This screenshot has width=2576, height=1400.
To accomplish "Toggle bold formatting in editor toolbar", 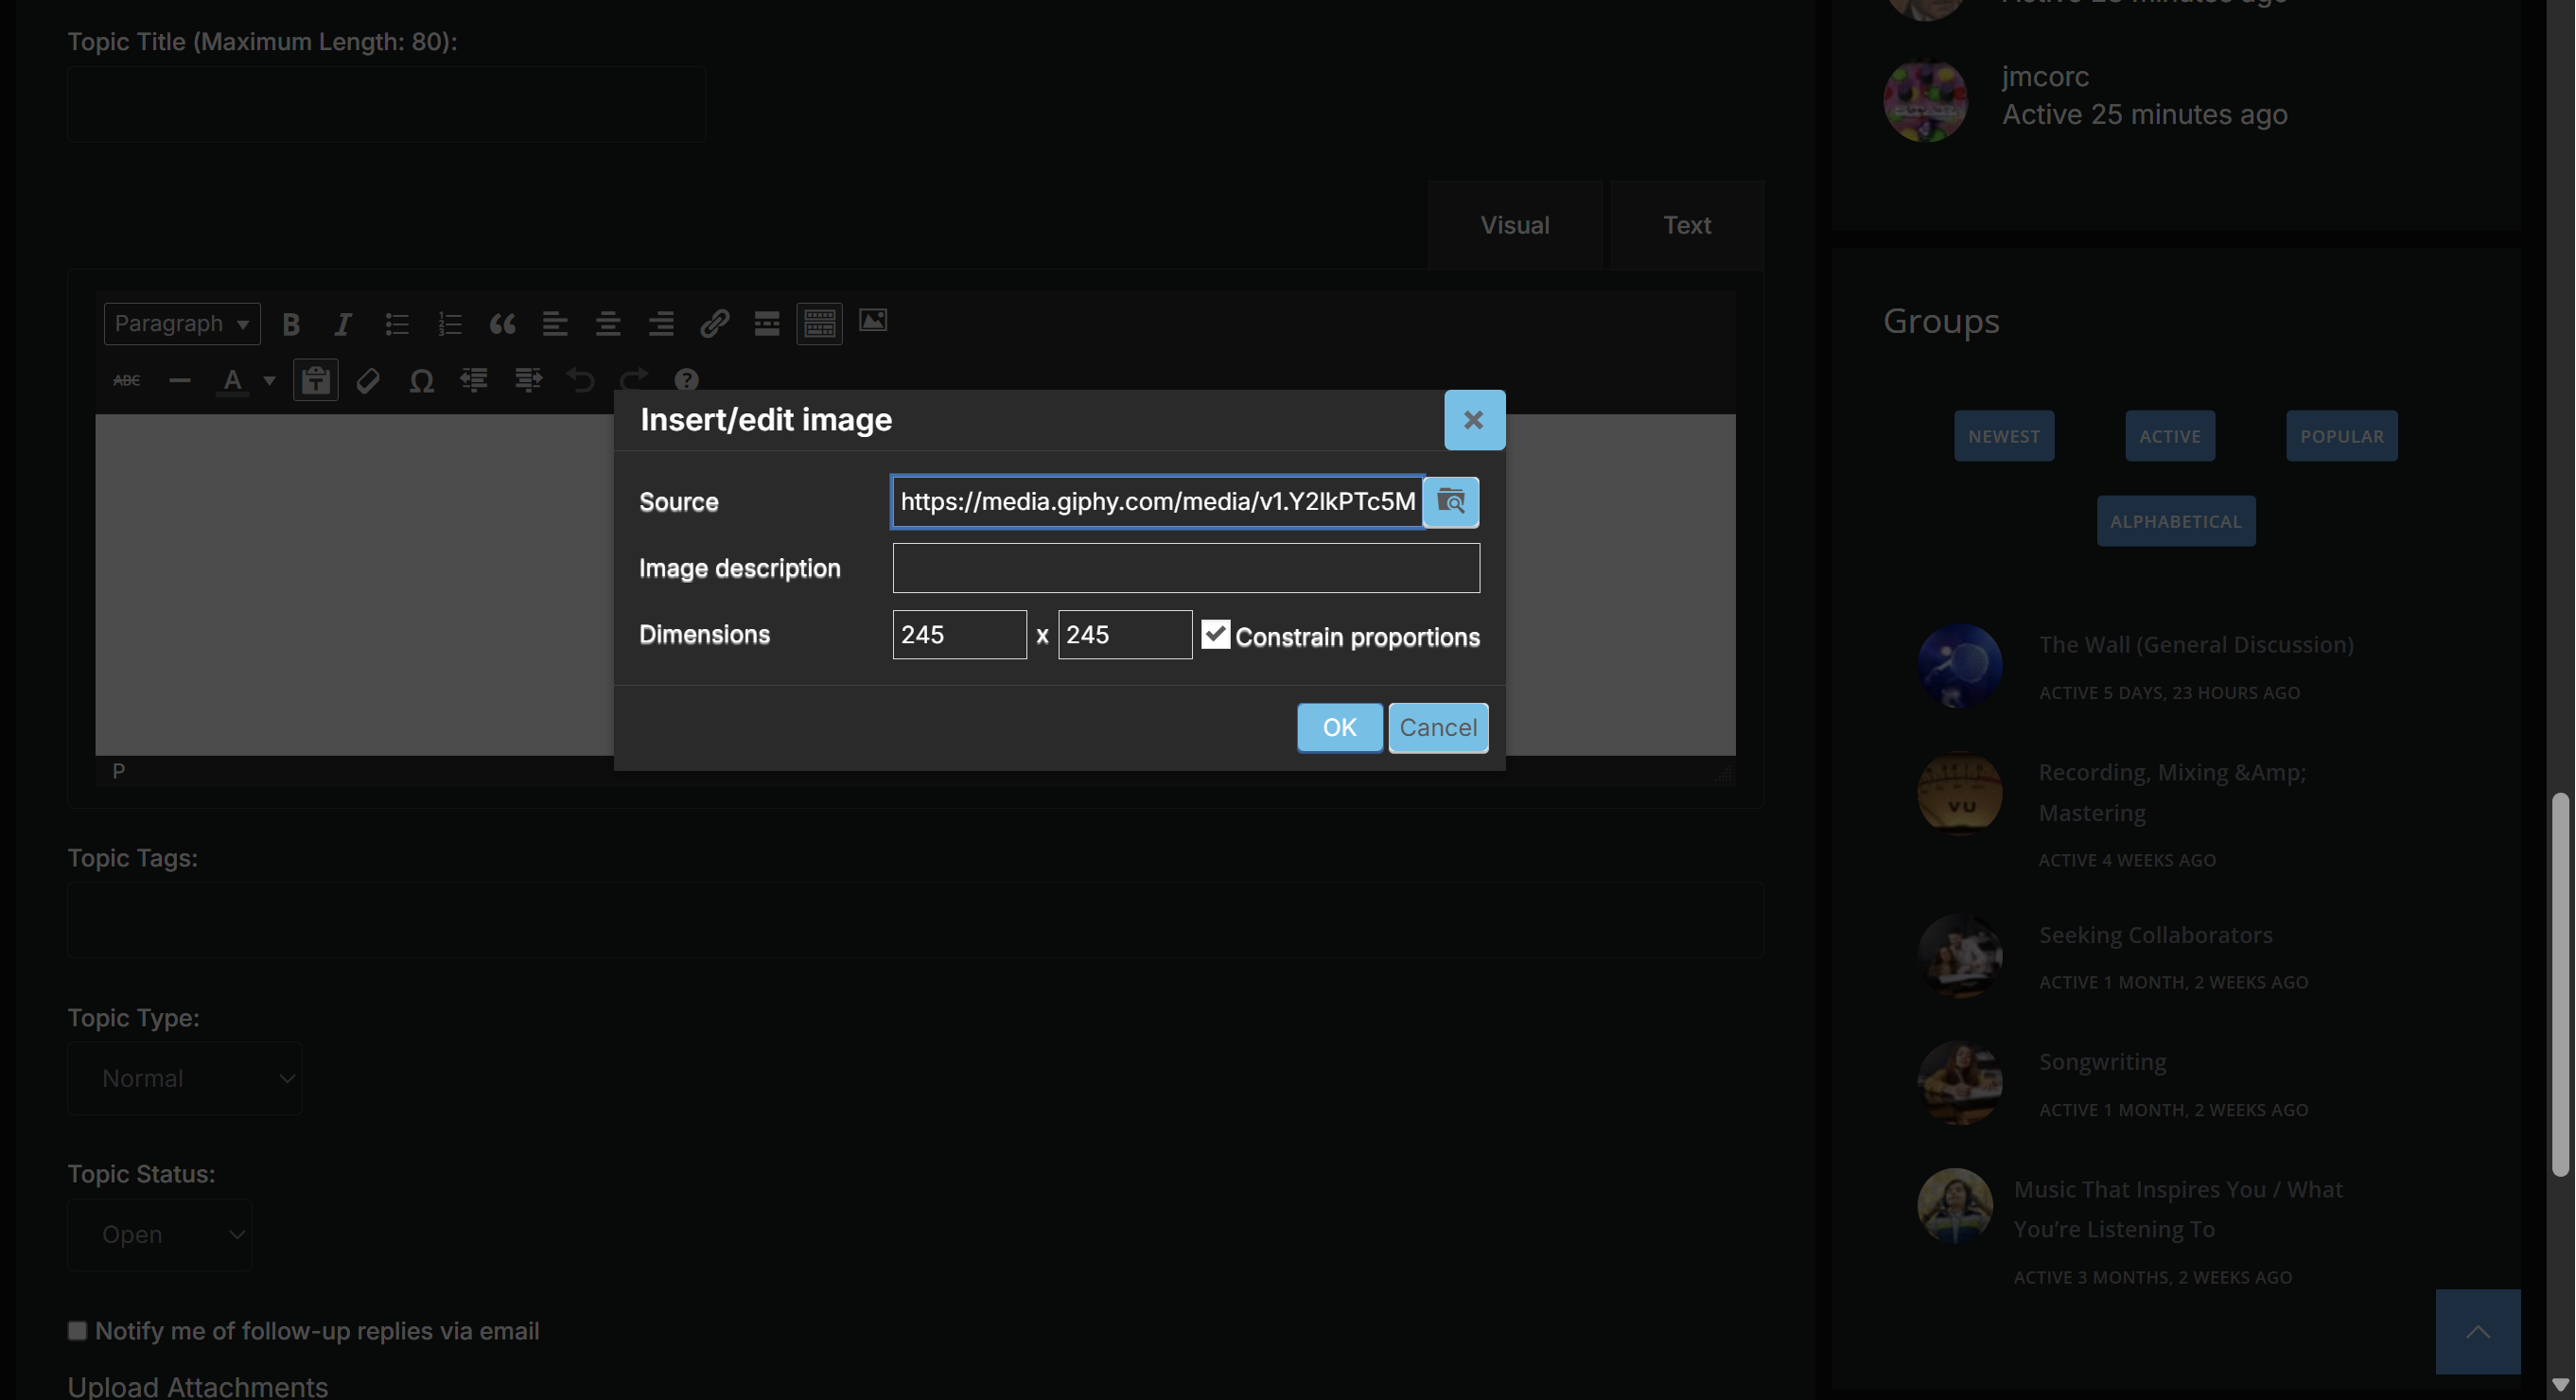I will pos(291,324).
